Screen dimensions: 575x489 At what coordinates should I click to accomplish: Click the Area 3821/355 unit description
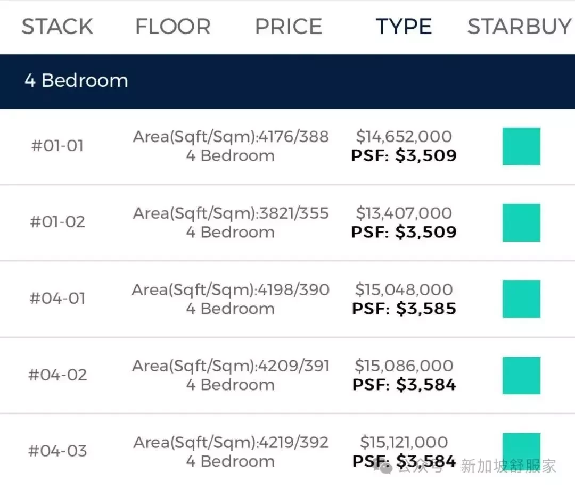231,222
